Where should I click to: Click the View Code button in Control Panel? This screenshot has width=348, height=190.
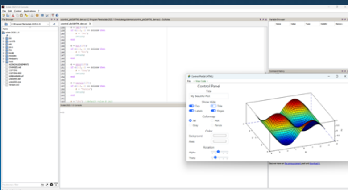pos(201,81)
